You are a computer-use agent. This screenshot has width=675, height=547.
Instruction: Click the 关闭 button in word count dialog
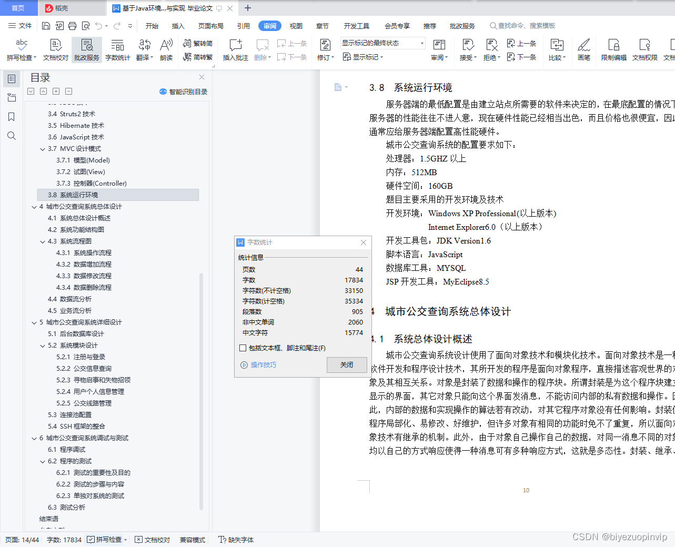(x=347, y=365)
